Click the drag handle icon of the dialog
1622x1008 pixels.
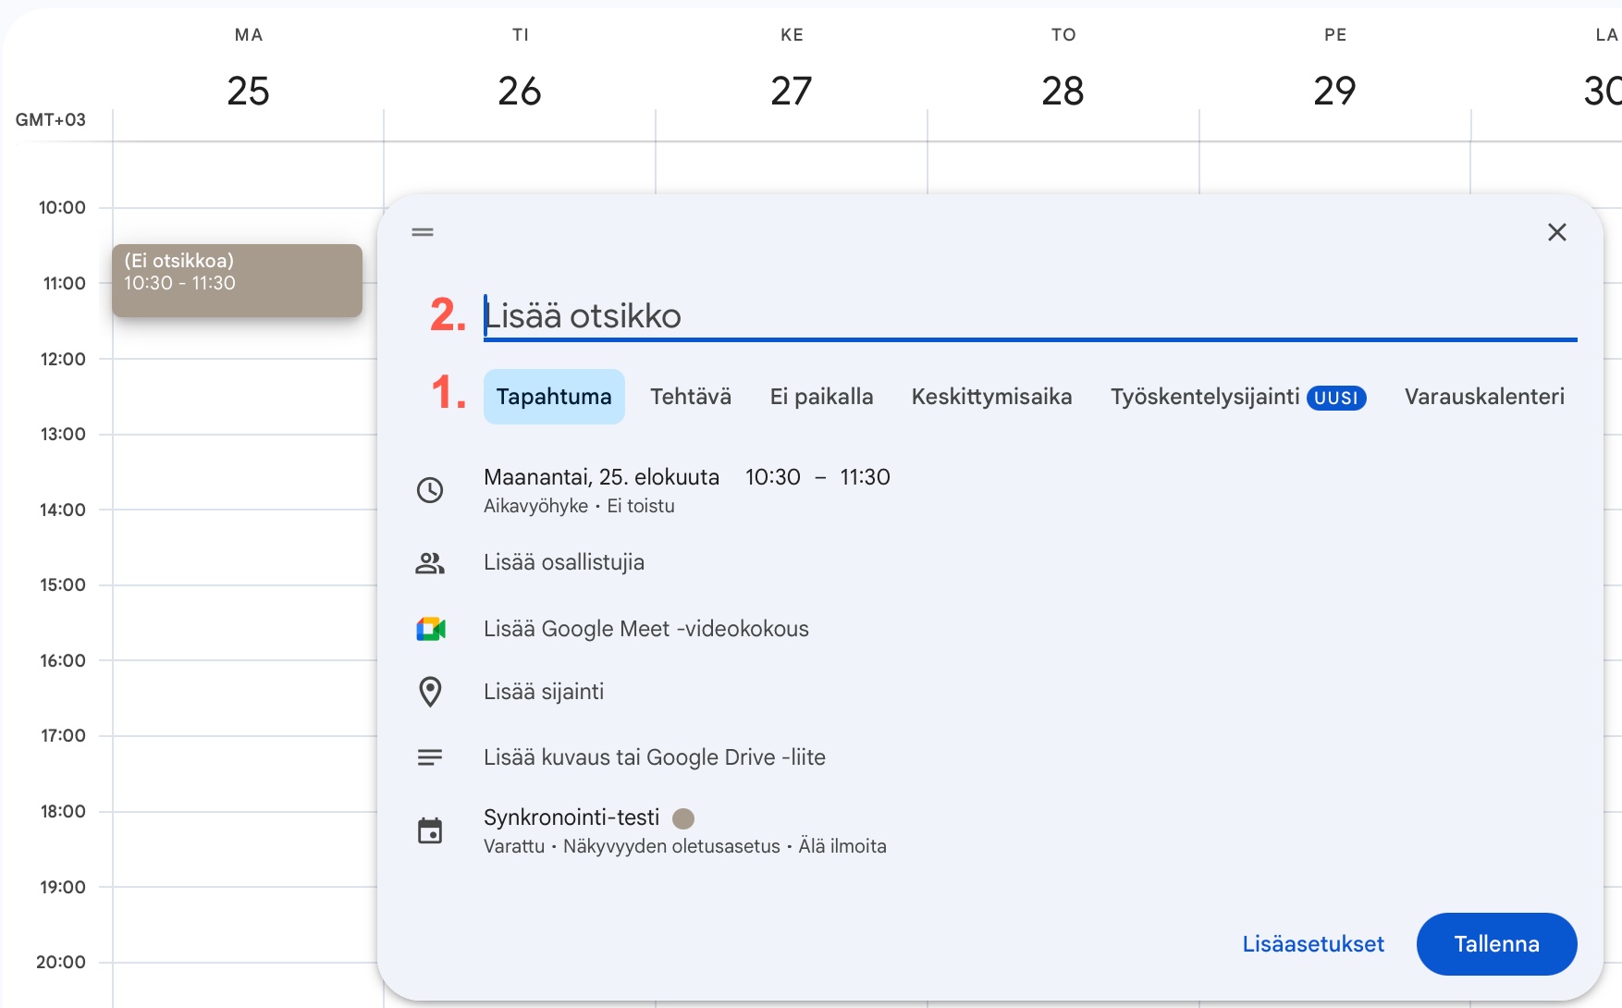coord(423,232)
